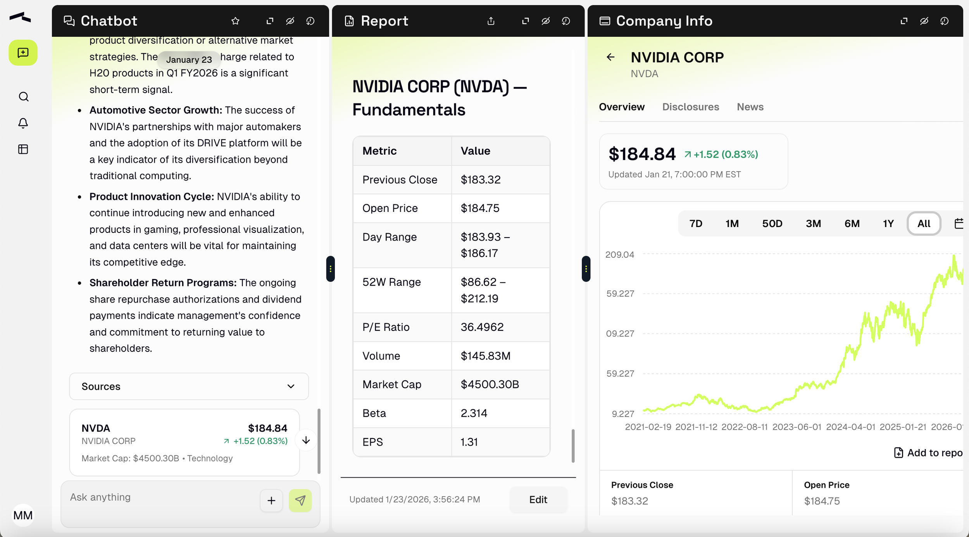969x537 pixels.
Task: Star the Chatbot conversation
Action: [x=235, y=21]
